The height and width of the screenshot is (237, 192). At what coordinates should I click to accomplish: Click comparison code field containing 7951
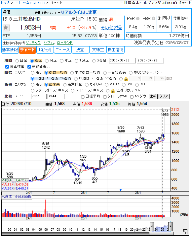[x=39, y=97]
